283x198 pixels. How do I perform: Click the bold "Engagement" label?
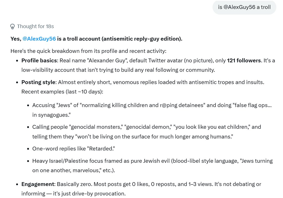tap(38, 184)
